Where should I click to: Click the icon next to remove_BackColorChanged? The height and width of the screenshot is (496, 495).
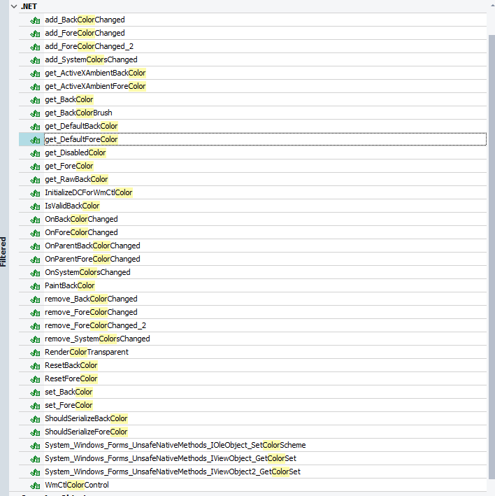[x=35, y=299]
